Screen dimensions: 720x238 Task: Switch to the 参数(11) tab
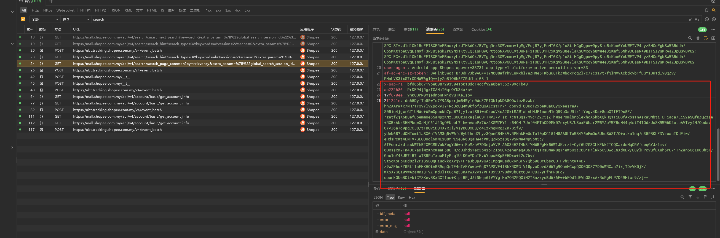pos(411,29)
